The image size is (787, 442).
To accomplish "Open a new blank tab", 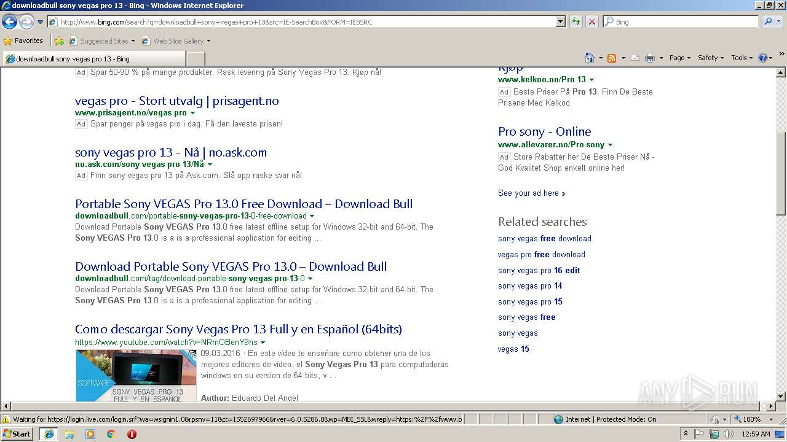I will [x=196, y=59].
